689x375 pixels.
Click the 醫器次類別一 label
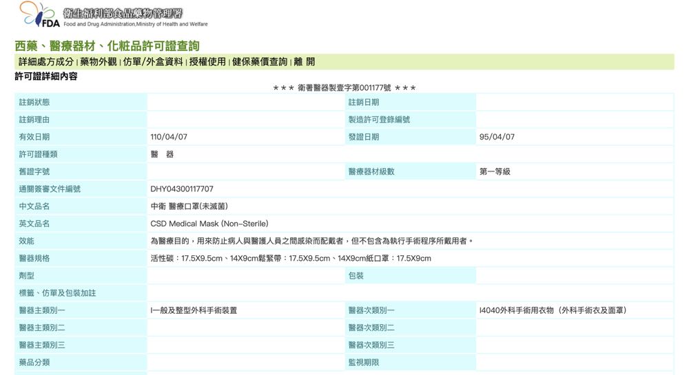[371, 310]
